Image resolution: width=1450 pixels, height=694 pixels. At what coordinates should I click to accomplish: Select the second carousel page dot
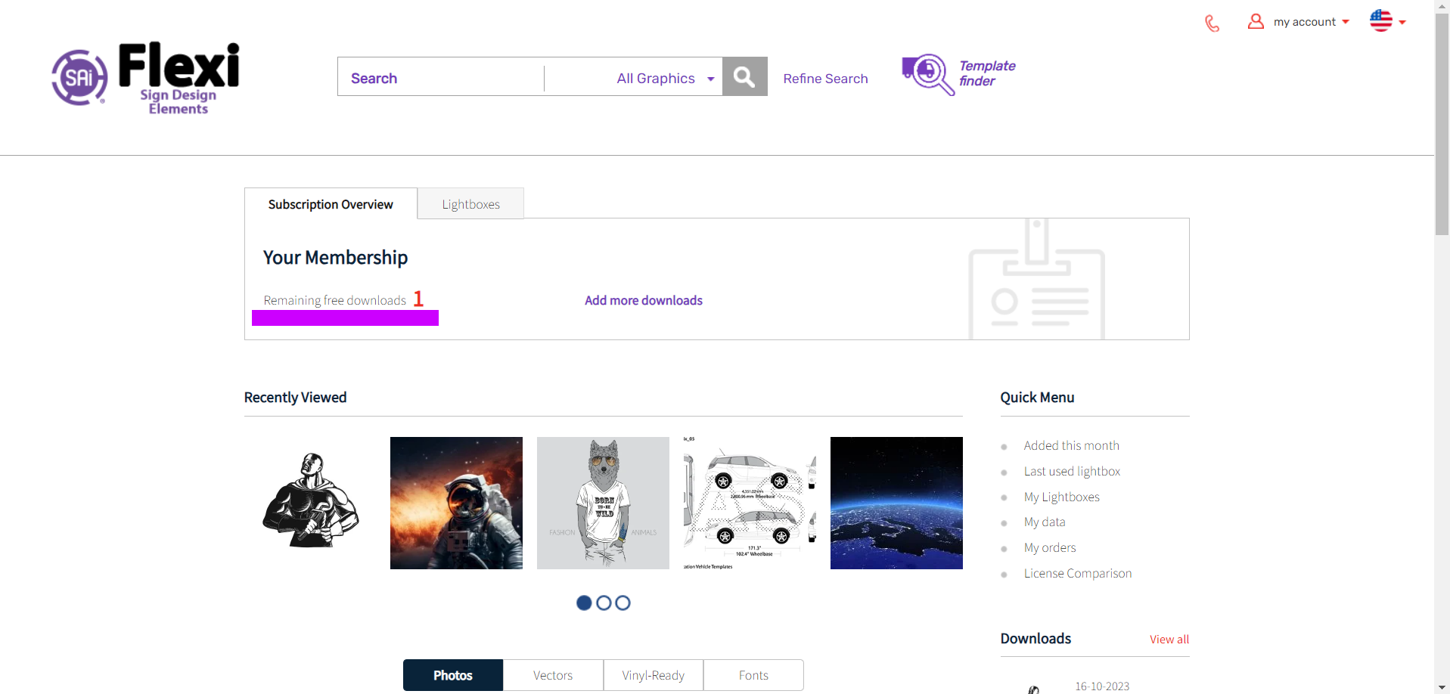click(603, 603)
